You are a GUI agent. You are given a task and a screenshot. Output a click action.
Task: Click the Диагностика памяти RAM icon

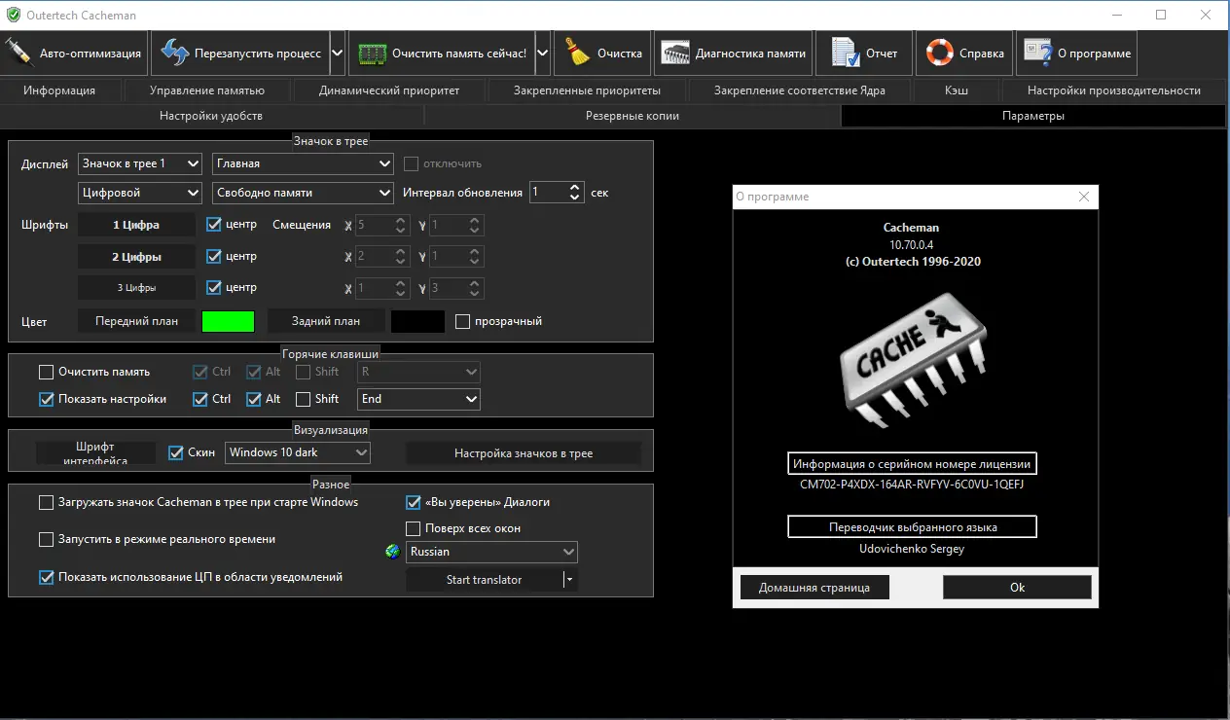point(674,54)
